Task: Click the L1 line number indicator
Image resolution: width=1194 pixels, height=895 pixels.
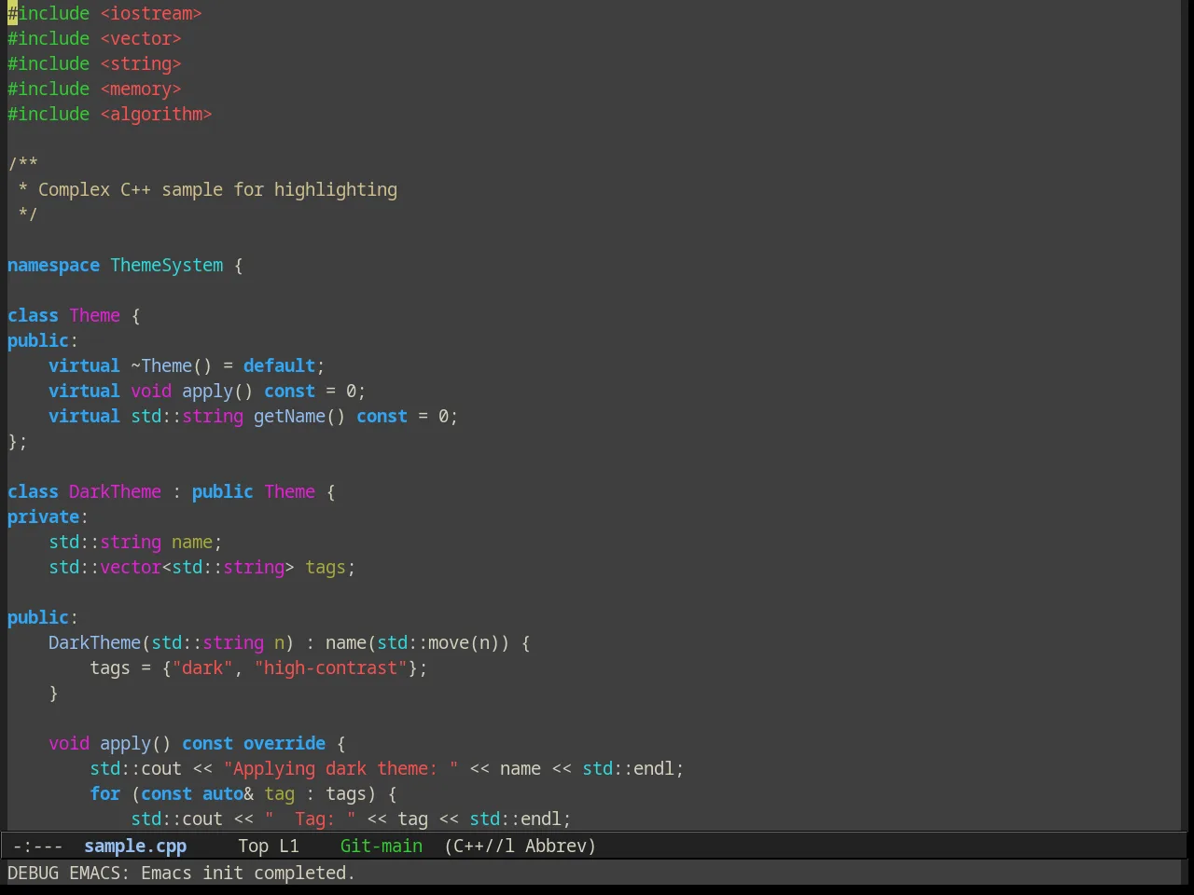Action: [289, 846]
